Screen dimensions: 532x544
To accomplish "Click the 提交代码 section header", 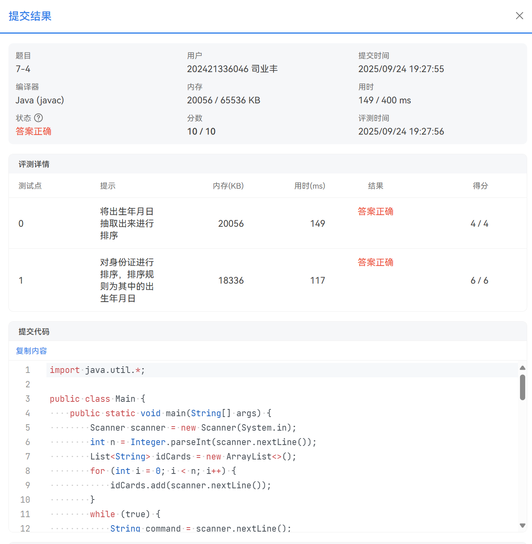I will point(34,332).
